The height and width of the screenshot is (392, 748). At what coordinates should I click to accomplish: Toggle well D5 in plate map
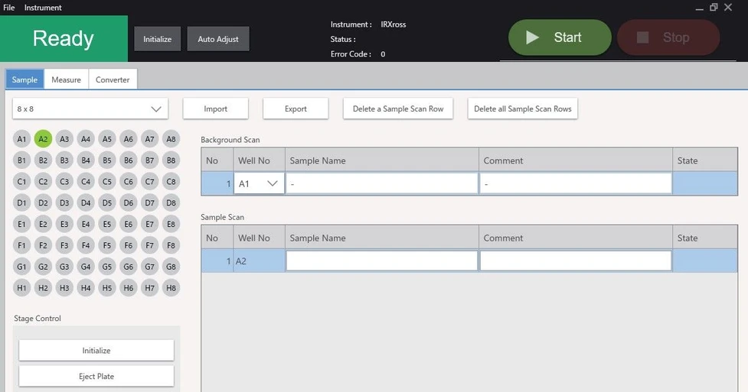point(107,203)
